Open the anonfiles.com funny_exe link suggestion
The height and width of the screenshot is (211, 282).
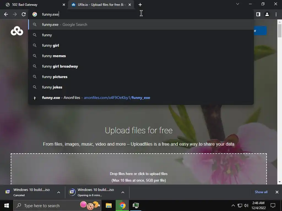pyautogui.click(x=141, y=98)
